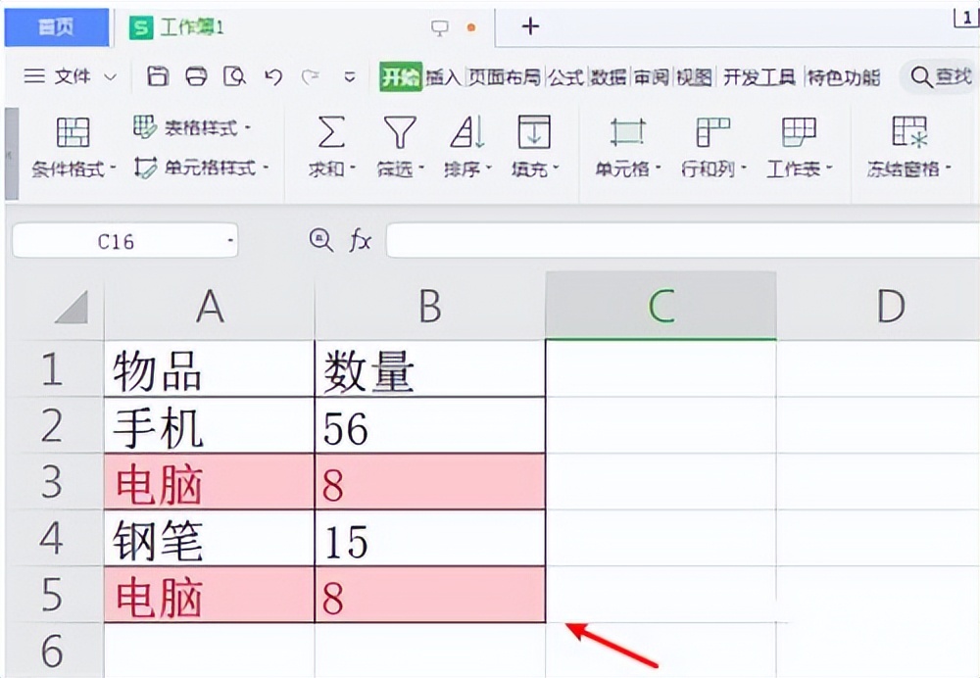The image size is (980, 678).
Task: Go to the 首页 tab
Action: click(x=56, y=27)
